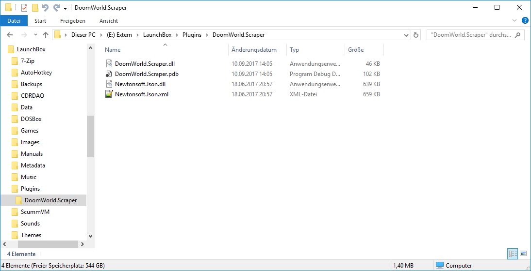The width and height of the screenshot is (531, 271).
Task: Select the Newtonsoft.Json.xml file name
Action: click(x=142, y=94)
